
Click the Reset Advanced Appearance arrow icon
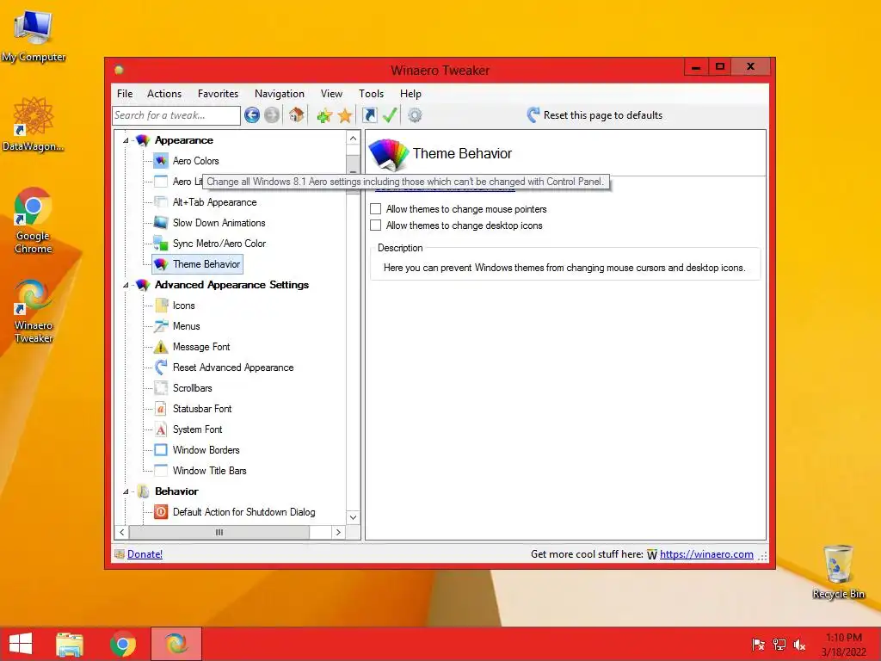[x=161, y=368]
